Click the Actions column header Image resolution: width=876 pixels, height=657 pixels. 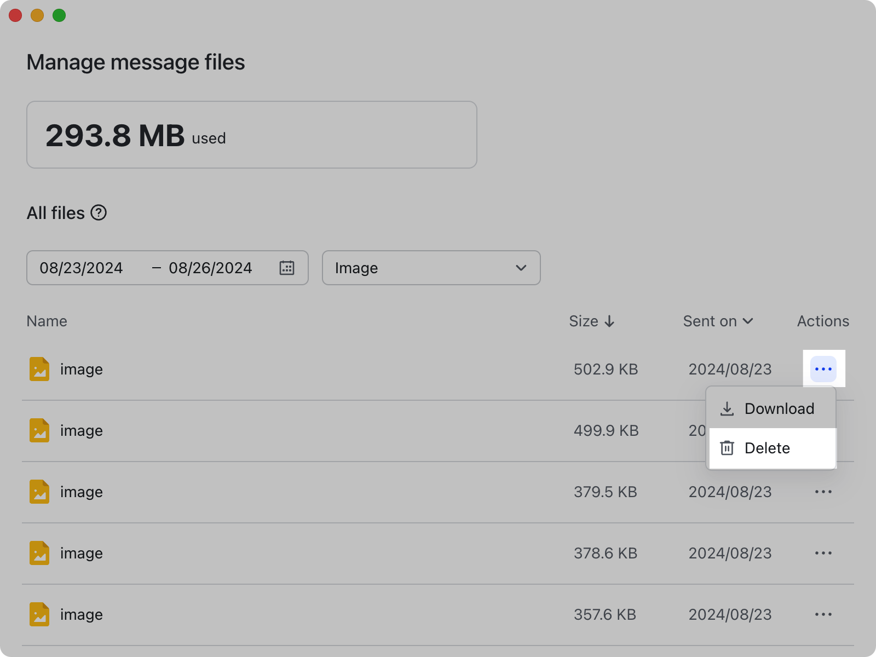click(x=823, y=321)
